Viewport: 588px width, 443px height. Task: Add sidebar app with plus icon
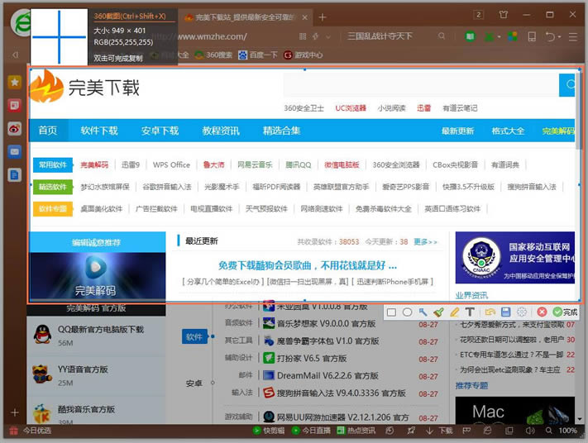pyautogui.click(x=15, y=412)
